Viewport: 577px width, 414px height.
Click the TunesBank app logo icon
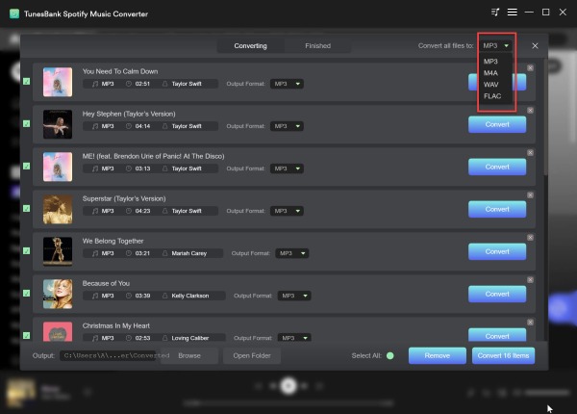coord(14,13)
